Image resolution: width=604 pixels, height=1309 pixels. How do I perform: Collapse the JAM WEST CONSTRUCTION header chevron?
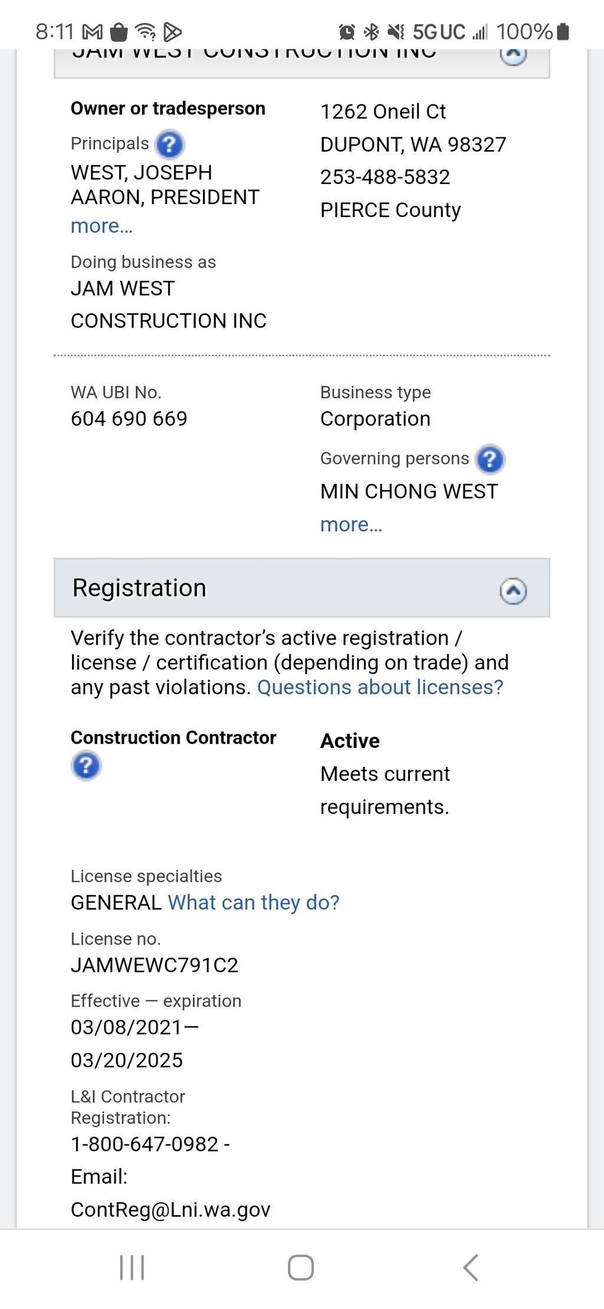tap(513, 56)
